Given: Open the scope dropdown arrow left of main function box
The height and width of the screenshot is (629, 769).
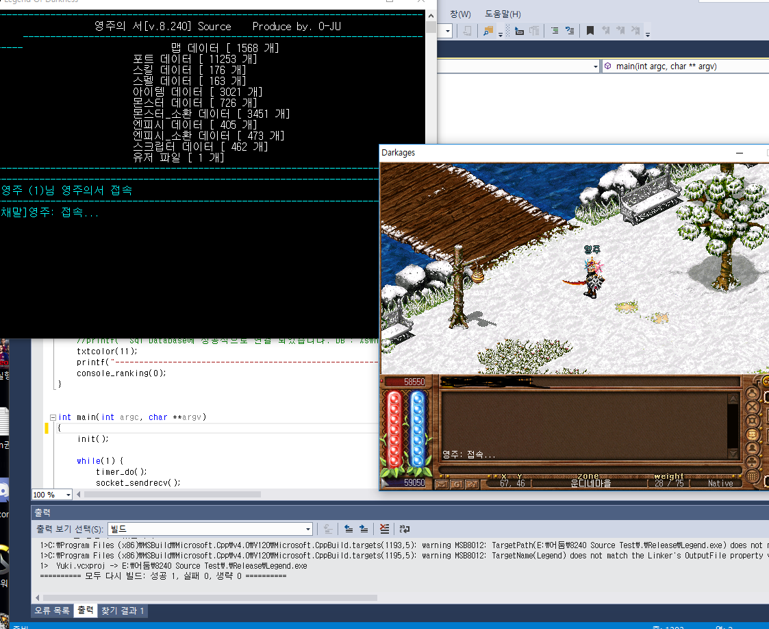Looking at the screenshot, I should (595, 66).
